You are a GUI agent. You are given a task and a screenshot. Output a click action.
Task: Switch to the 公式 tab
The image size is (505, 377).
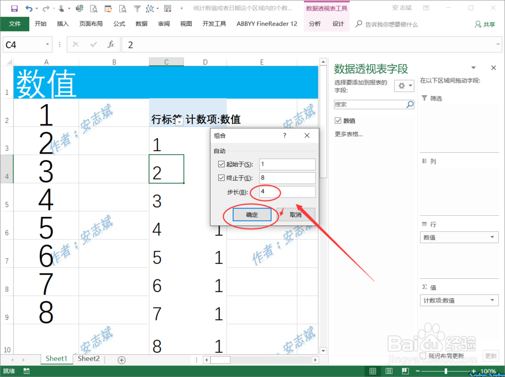click(x=119, y=24)
